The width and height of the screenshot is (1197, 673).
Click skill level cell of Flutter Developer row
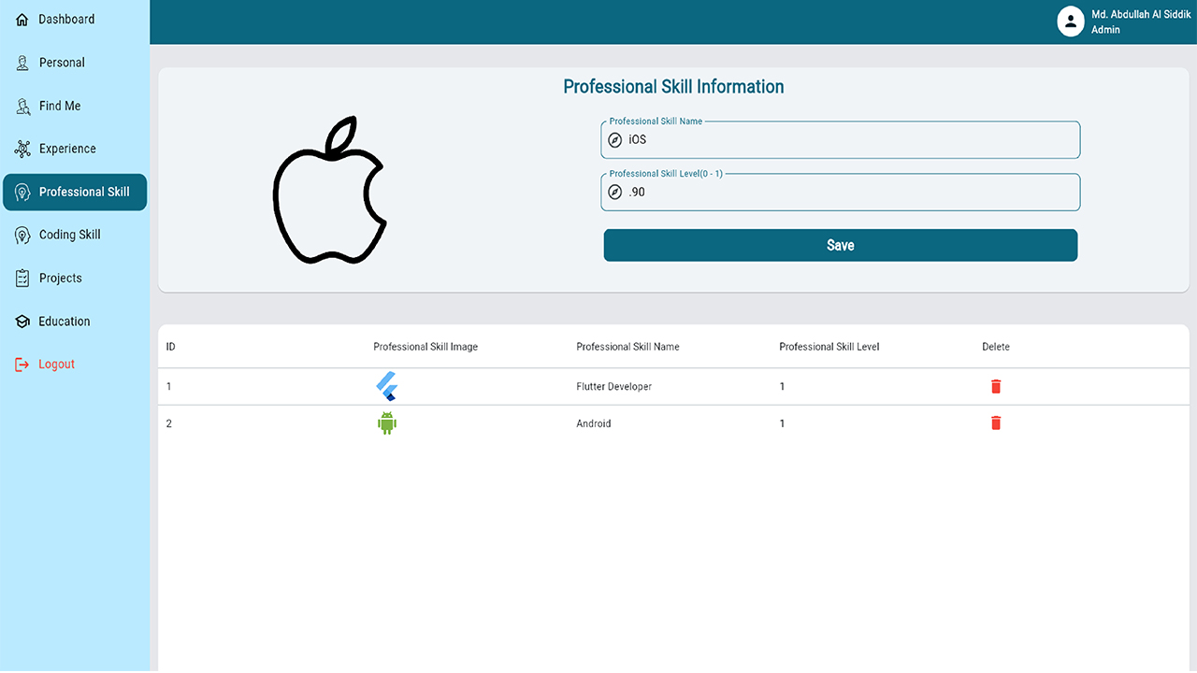(782, 386)
